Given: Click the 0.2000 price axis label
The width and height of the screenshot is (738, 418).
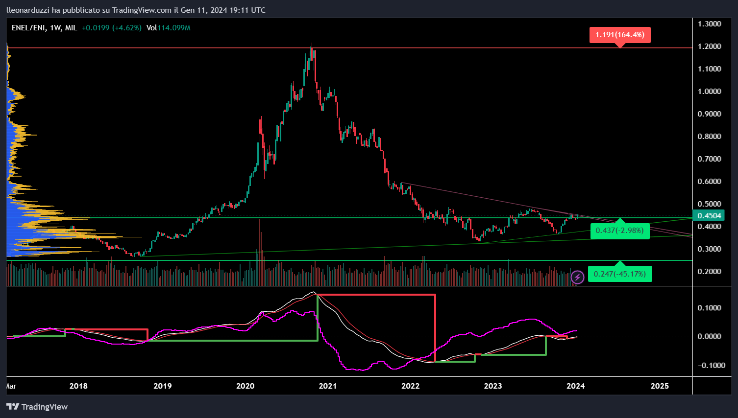Looking at the screenshot, I should point(709,272).
